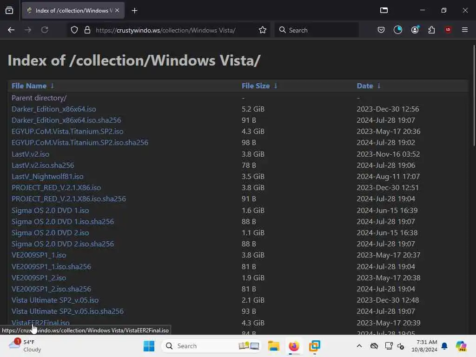Select the Index of /collection tab
The width and height of the screenshot is (476, 357).
coord(73,11)
